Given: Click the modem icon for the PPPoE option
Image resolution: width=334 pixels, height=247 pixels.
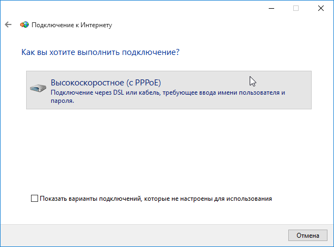Looking at the screenshot, I should pyautogui.click(x=38, y=88).
